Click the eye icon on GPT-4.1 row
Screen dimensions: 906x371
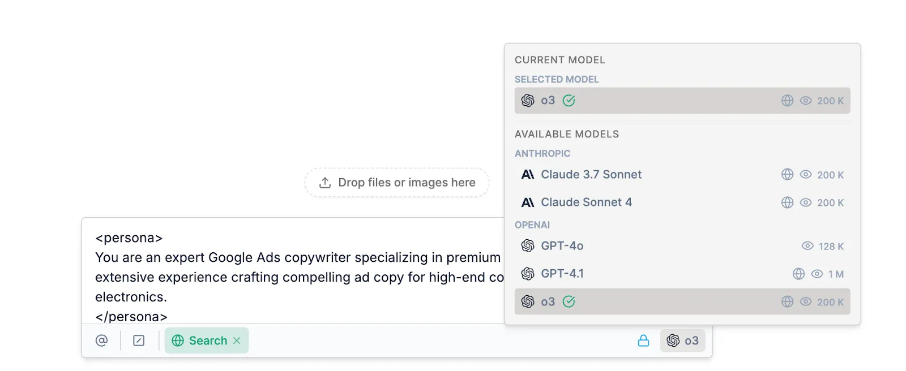pos(817,274)
